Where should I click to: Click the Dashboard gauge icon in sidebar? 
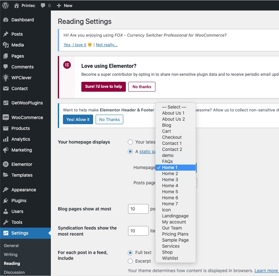[6, 20]
